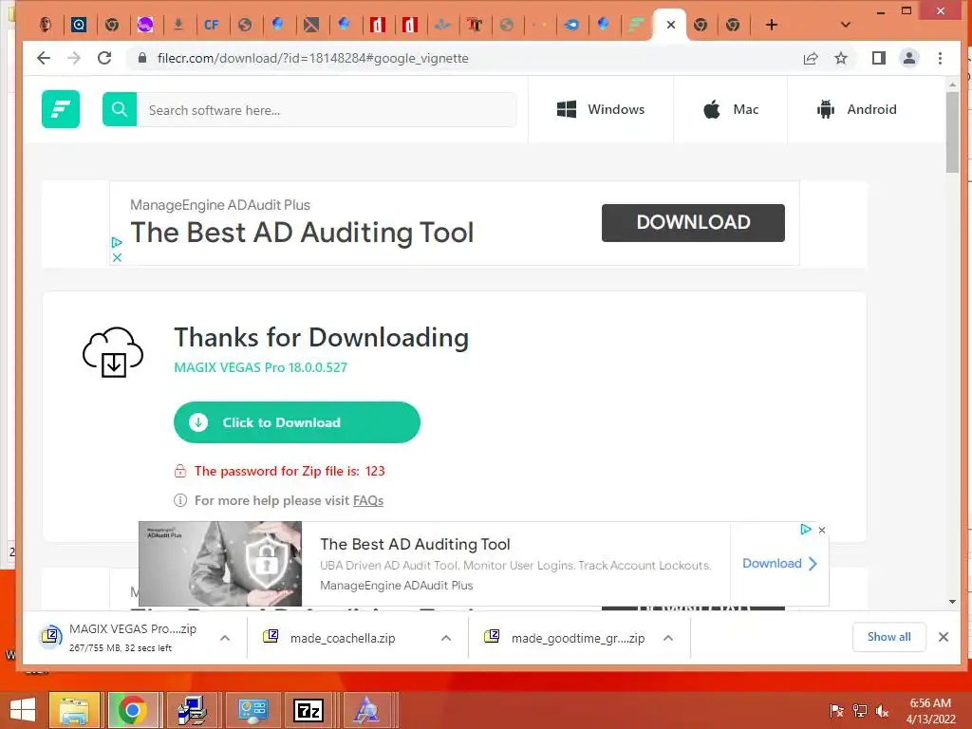
Task: Open File Explorer from the taskbar
Action: coord(74,710)
